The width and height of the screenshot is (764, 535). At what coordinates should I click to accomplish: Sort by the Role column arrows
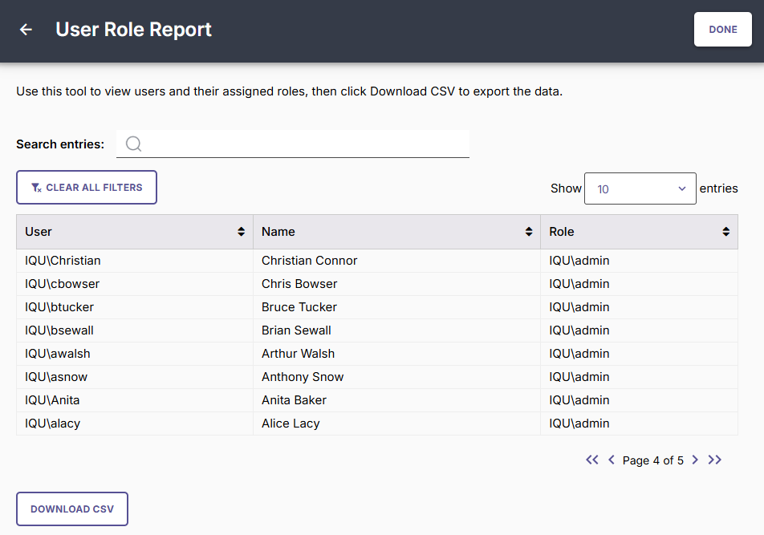click(726, 232)
